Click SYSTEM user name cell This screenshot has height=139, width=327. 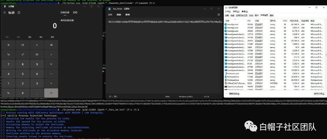pyautogui.click(x=274, y=83)
